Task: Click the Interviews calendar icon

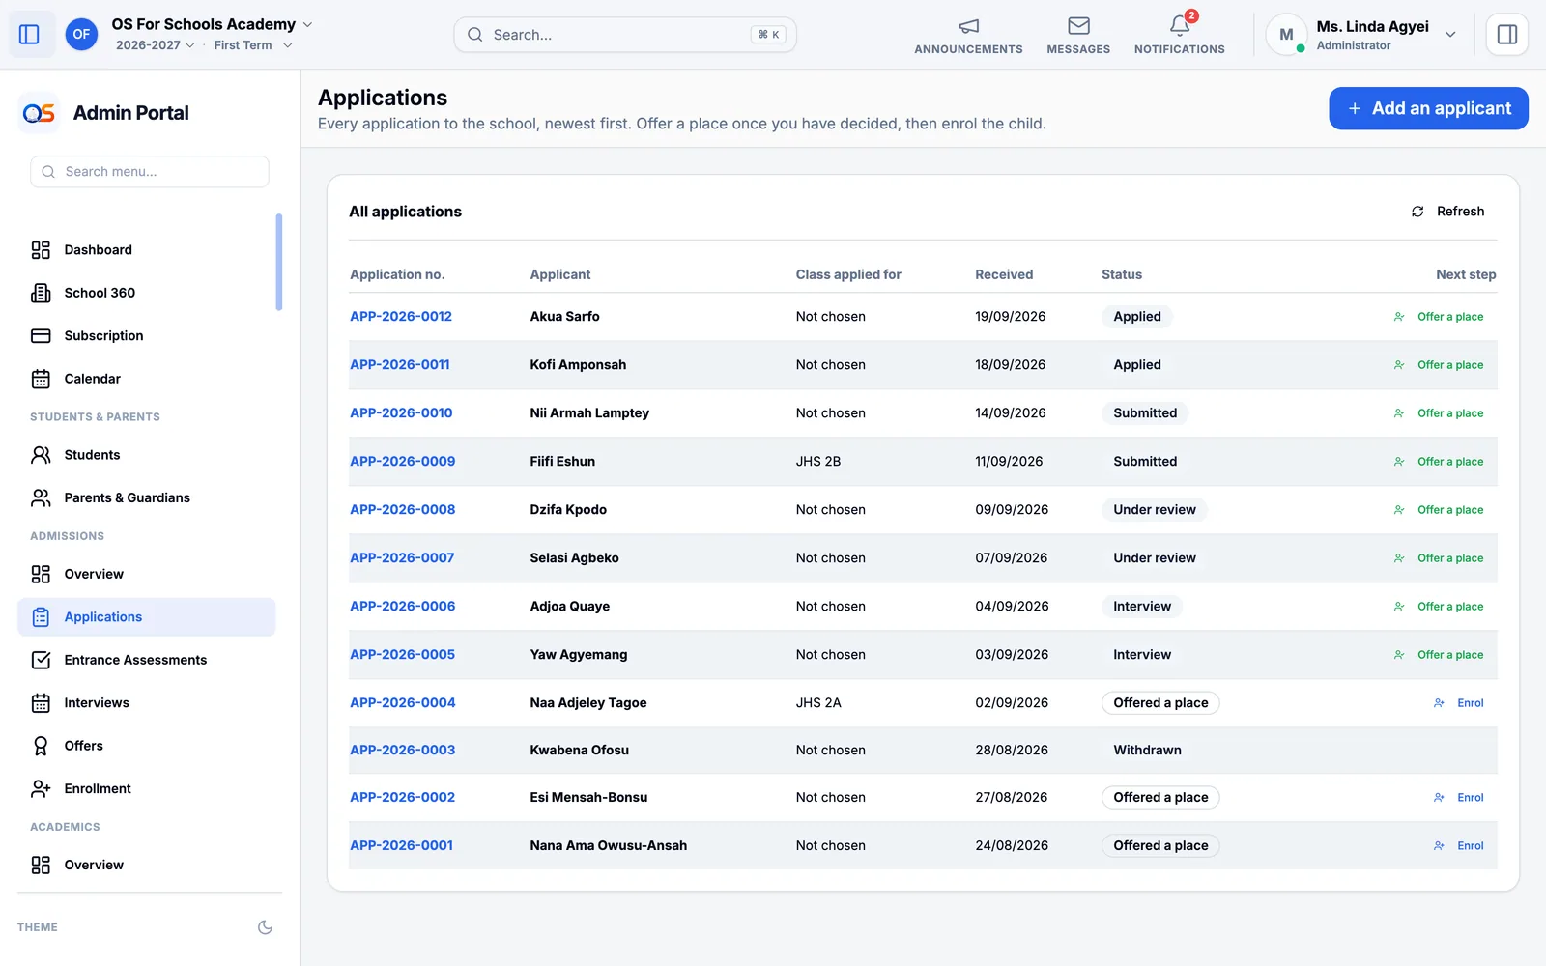Action: tap(41, 703)
